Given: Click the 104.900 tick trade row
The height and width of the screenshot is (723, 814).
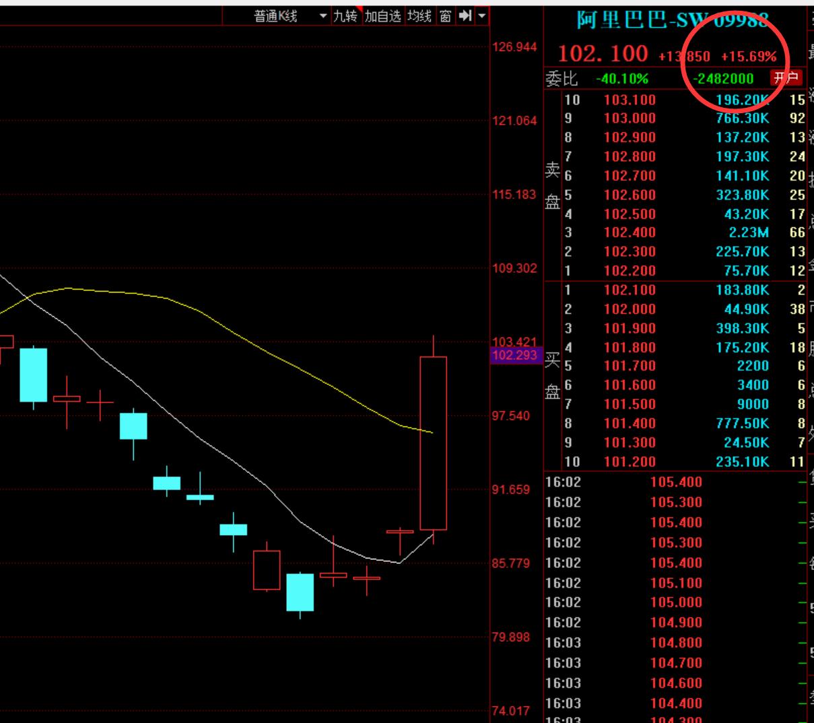Looking at the screenshot, I should pos(675,623).
